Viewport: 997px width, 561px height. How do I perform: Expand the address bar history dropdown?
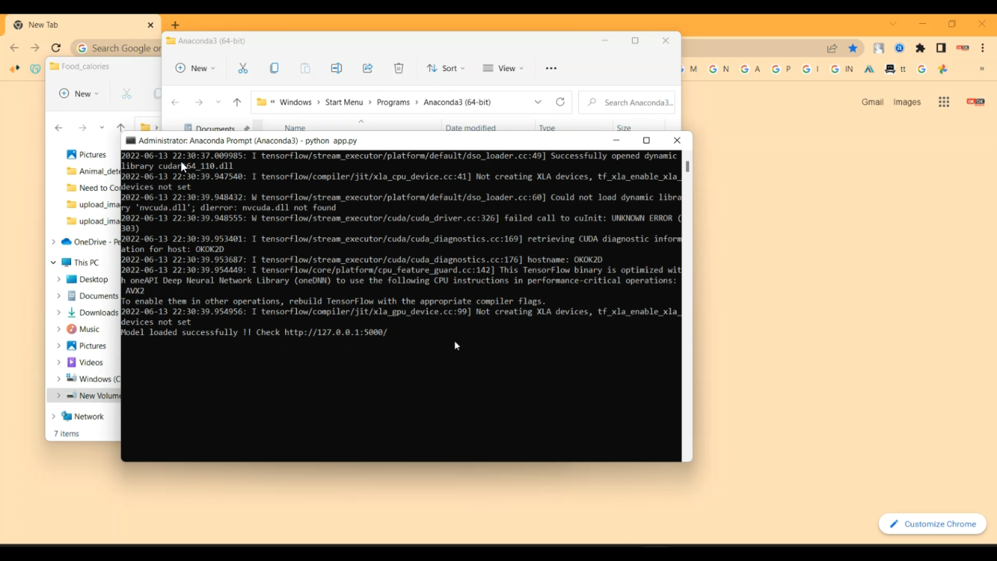click(538, 102)
